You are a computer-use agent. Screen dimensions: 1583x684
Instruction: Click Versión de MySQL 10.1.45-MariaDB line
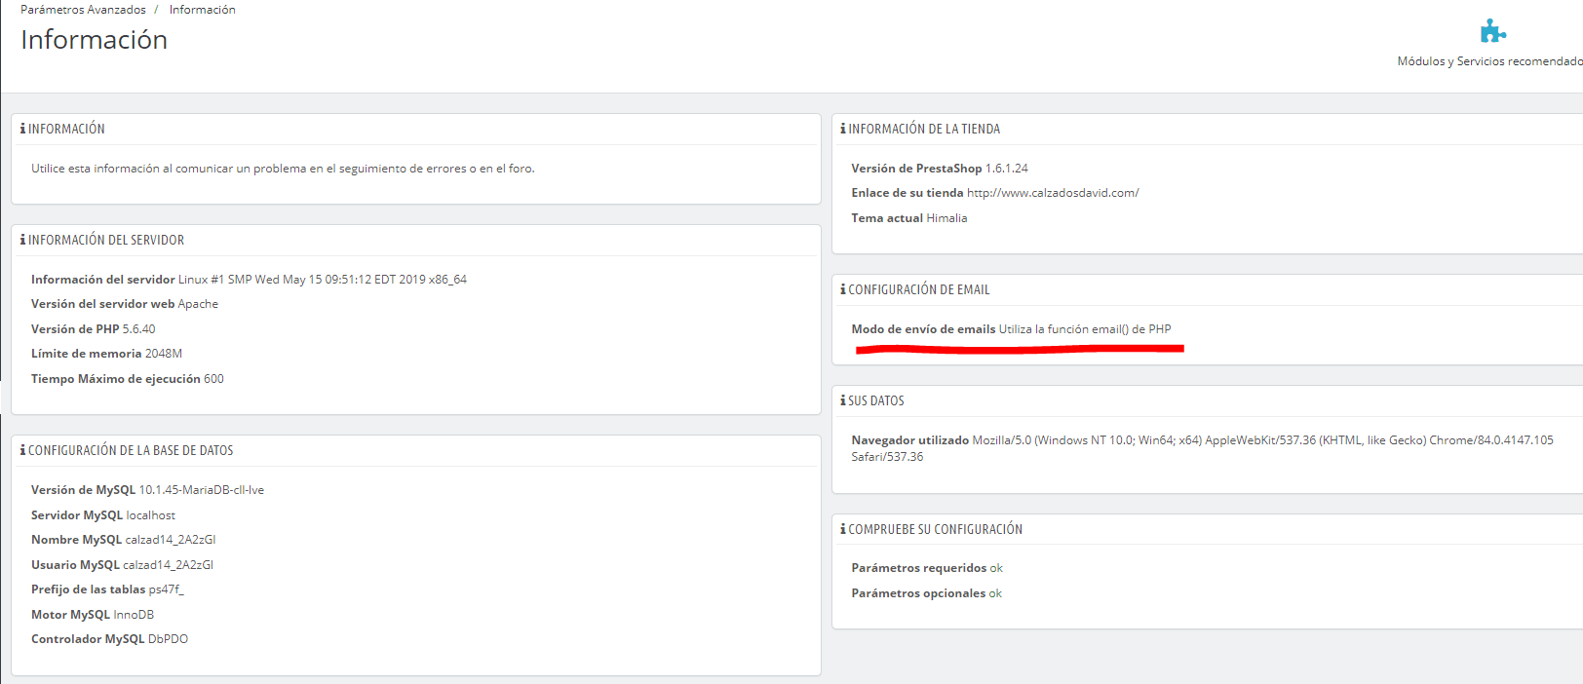pyautogui.click(x=147, y=490)
